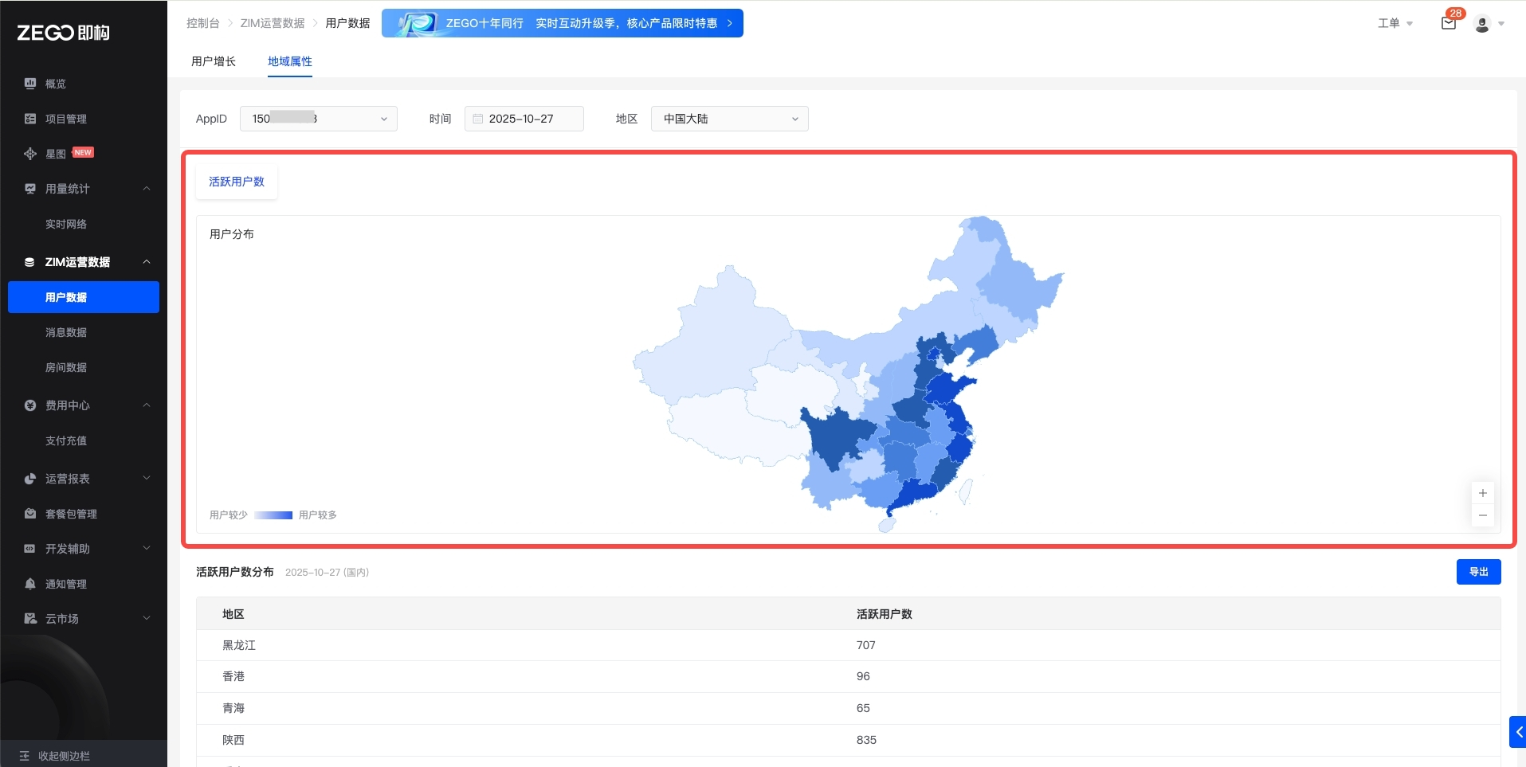
Task: Zoom in on the map
Action: coord(1482,493)
